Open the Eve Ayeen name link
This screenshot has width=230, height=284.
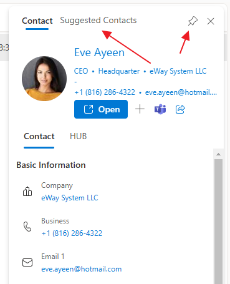coord(99,52)
